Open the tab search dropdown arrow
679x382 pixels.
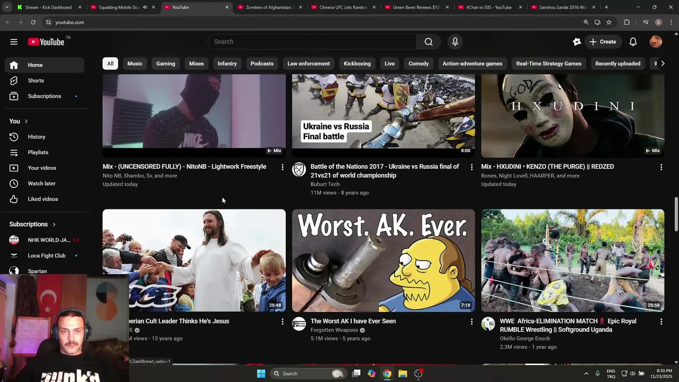click(x=6, y=7)
